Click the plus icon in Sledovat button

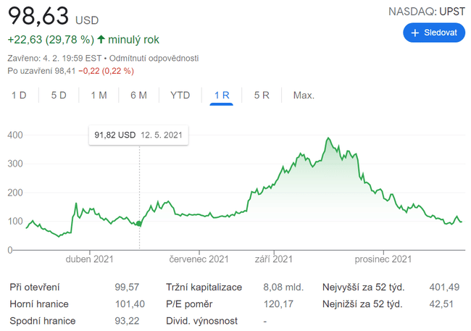(415, 33)
